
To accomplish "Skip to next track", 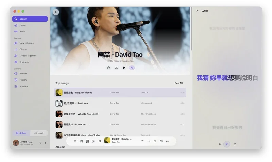I will coord(93,141).
